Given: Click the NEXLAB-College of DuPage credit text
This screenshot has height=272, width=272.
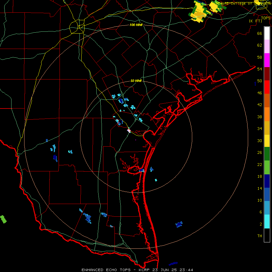Looking at the screenshot, I should coord(243,3).
